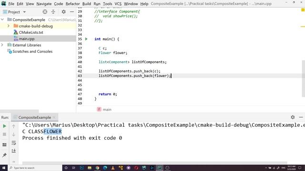Open the Build menu
This screenshot has height=171, width=305.
click(87, 4)
